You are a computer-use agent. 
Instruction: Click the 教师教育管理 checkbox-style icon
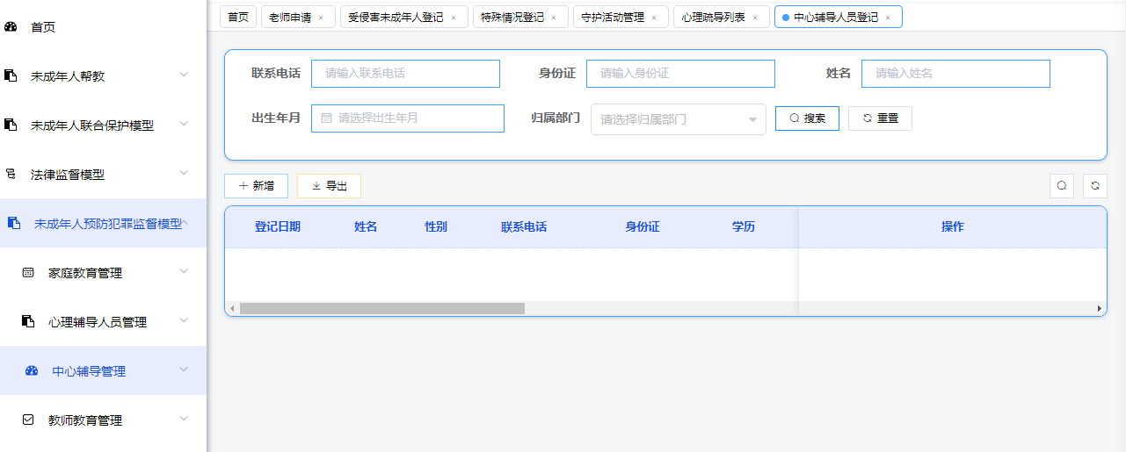click(28, 420)
